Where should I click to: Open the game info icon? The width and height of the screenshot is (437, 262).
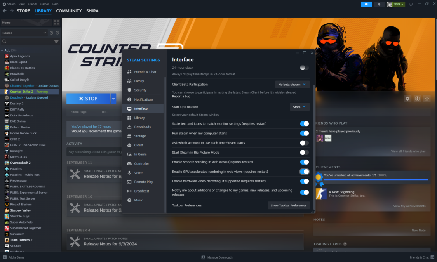417,99
